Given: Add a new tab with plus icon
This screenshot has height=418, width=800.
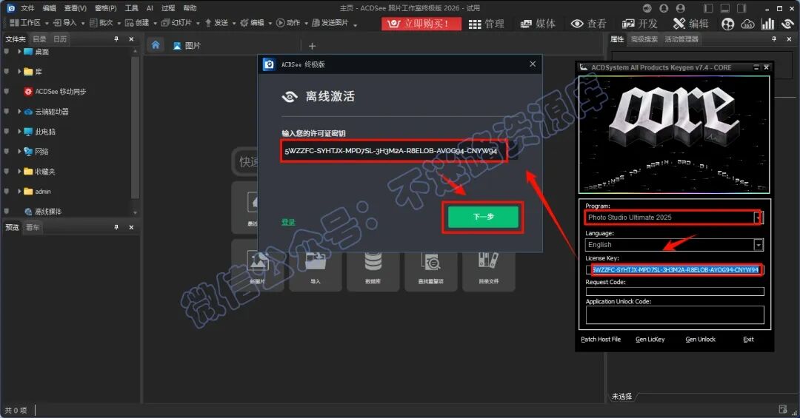Looking at the screenshot, I should (x=313, y=46).
